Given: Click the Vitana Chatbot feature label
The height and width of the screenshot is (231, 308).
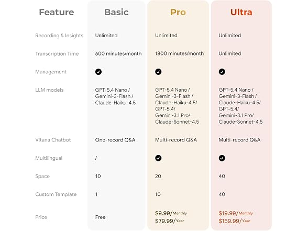Looking at the screenshot, I should click(x=53, y=140).
